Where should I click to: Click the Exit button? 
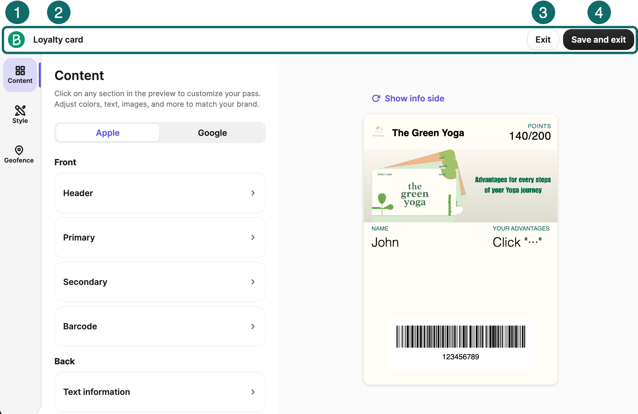[x=543, y=40]
